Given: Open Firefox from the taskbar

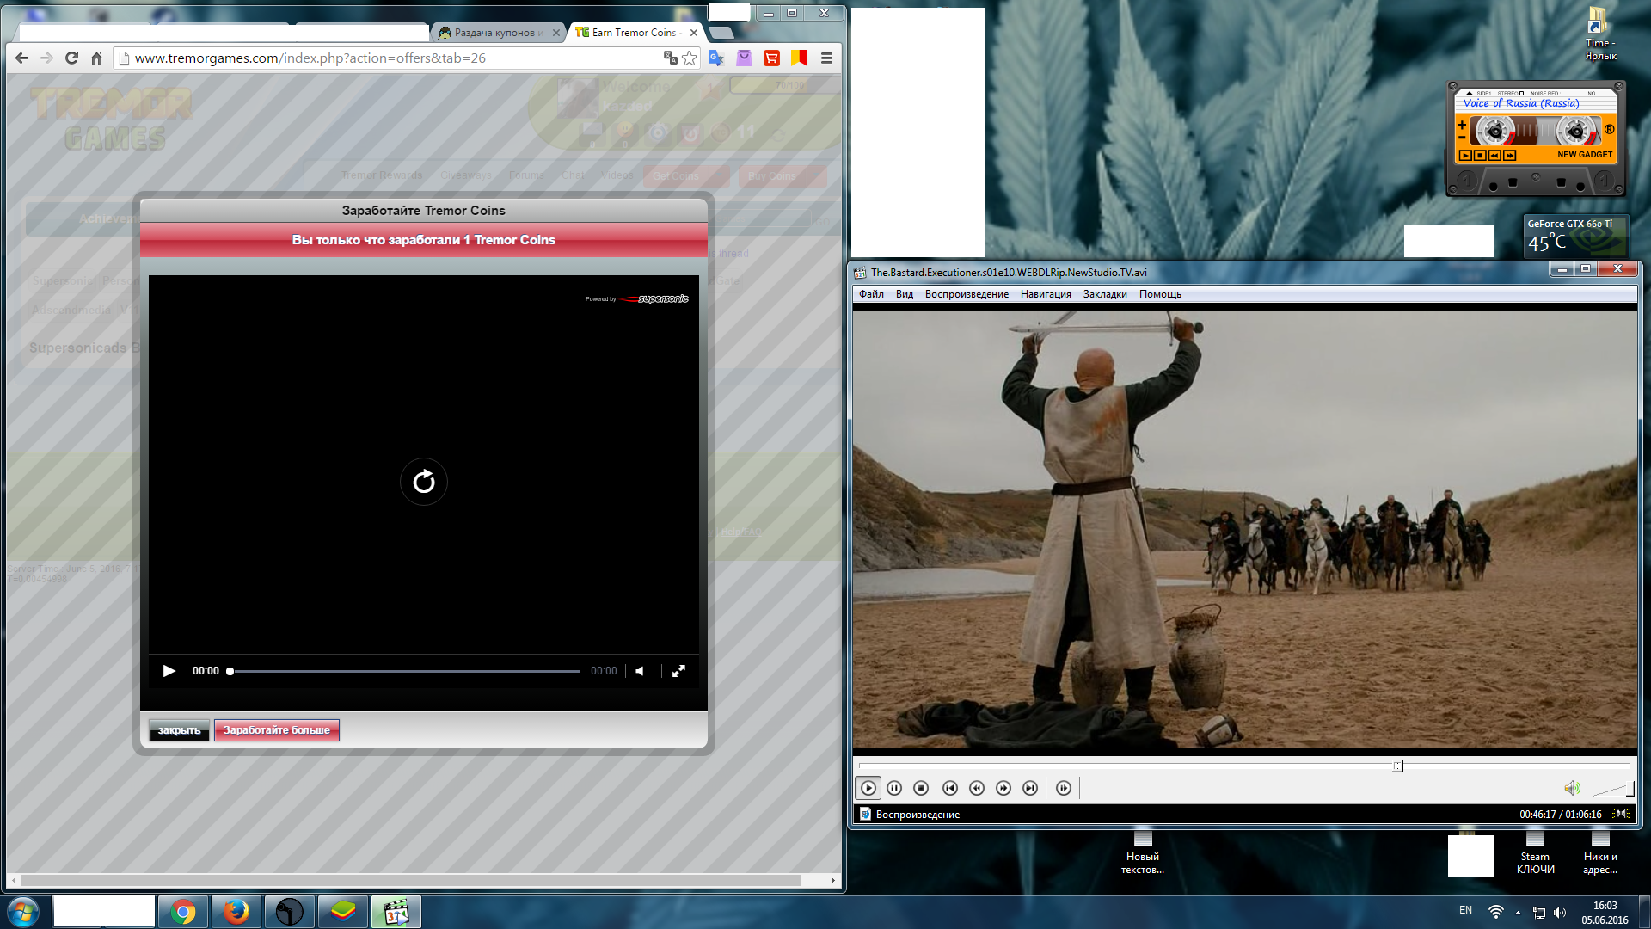Looking at the screenshot, I should (x=236, y=912).
